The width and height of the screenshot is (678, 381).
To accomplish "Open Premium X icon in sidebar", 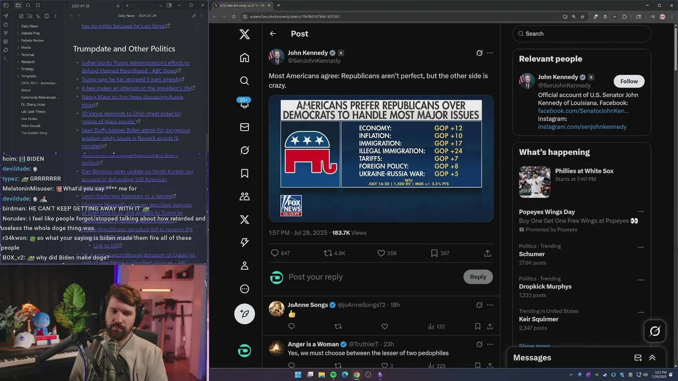I will pos(244,220).
